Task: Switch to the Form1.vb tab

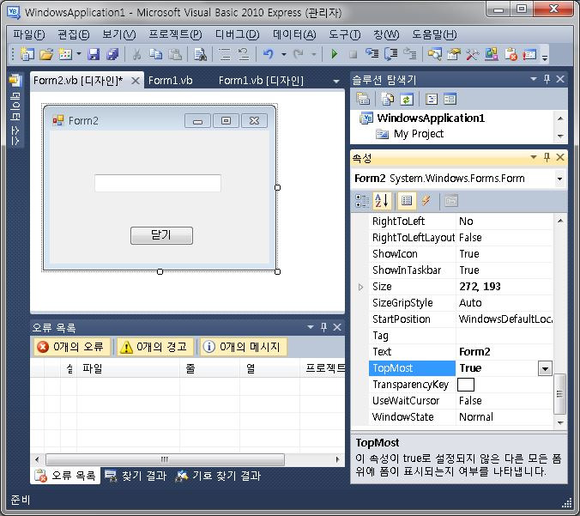Action: [x=171, y=81]
